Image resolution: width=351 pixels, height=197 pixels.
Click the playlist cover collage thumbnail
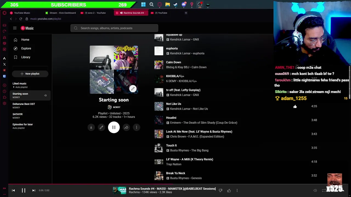(x=114, y=69)
